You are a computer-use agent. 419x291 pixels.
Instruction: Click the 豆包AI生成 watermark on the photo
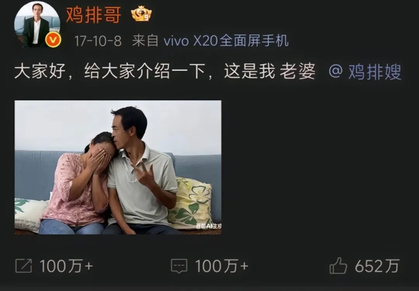coord(208,226)
